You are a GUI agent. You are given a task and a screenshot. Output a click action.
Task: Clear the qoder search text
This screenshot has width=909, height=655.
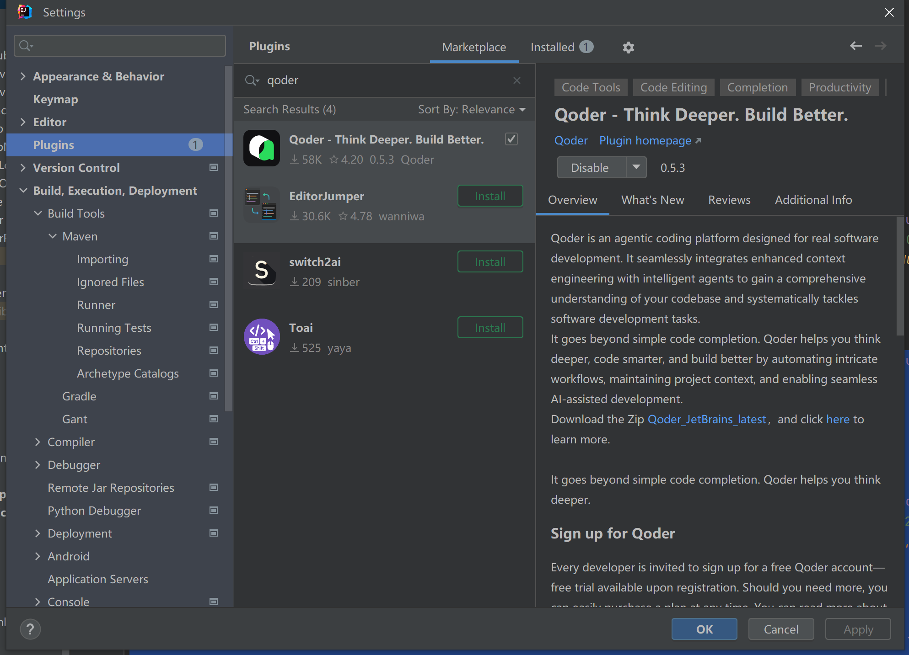(x=517, y=80)
